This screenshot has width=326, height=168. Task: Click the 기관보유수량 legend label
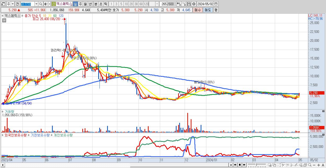[40, 135]
